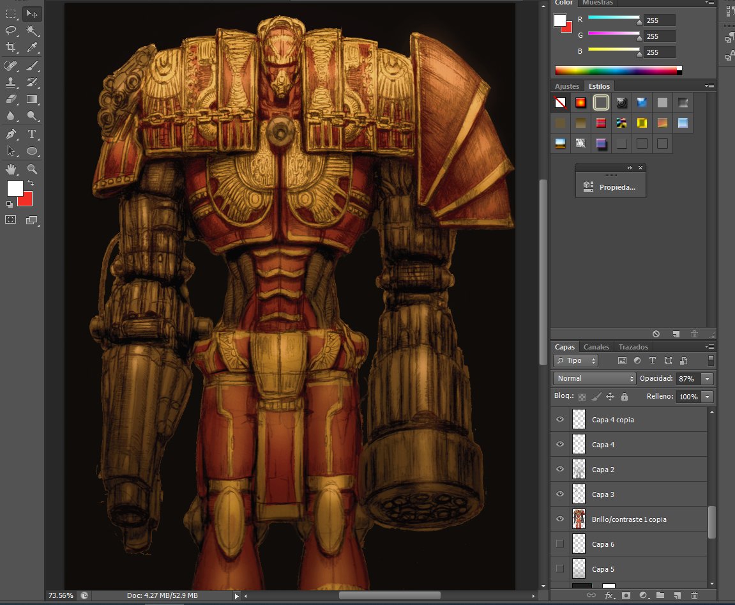Select the Ellipse shape tool
Image resolution: width=735 pixels, height=605 pixels.
[32, 151]
